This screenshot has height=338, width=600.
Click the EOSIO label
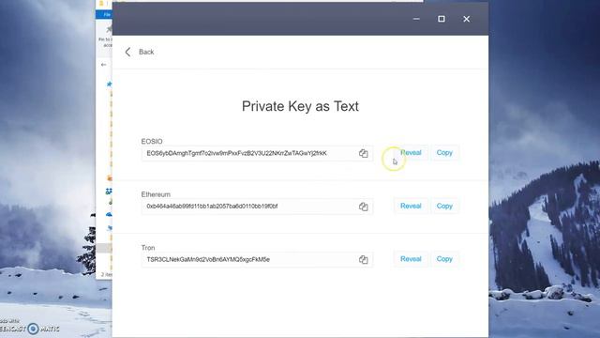152,142
